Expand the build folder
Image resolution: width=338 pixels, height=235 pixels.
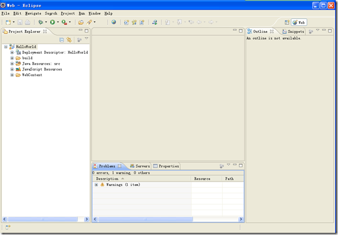12,58
